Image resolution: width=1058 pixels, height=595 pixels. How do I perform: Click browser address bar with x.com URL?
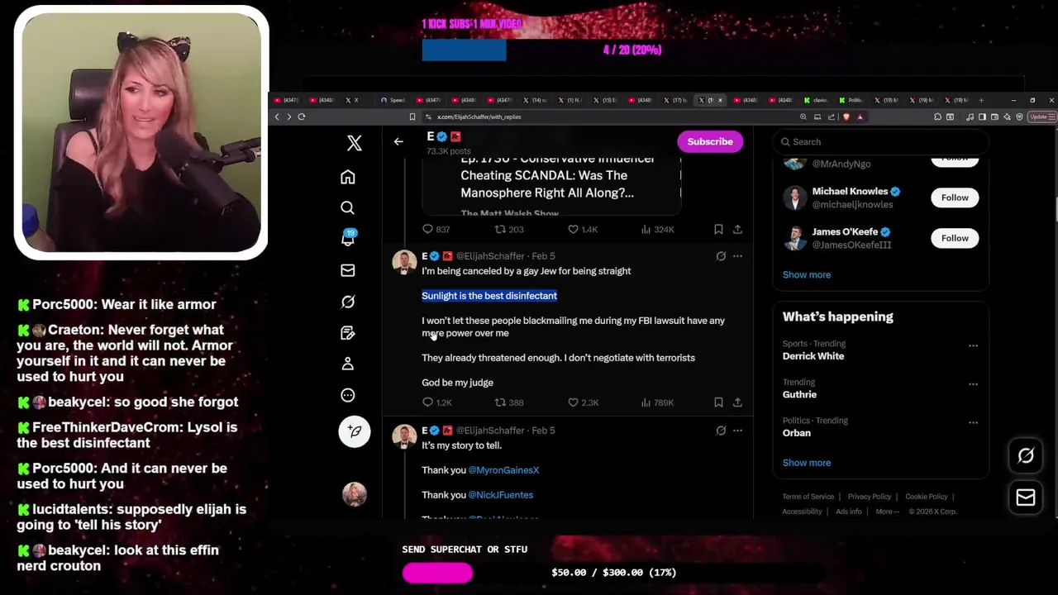pyautogui.click(x=612, y=117)
